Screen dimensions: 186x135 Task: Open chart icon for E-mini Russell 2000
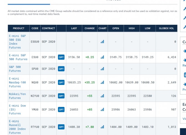point(102,127)
